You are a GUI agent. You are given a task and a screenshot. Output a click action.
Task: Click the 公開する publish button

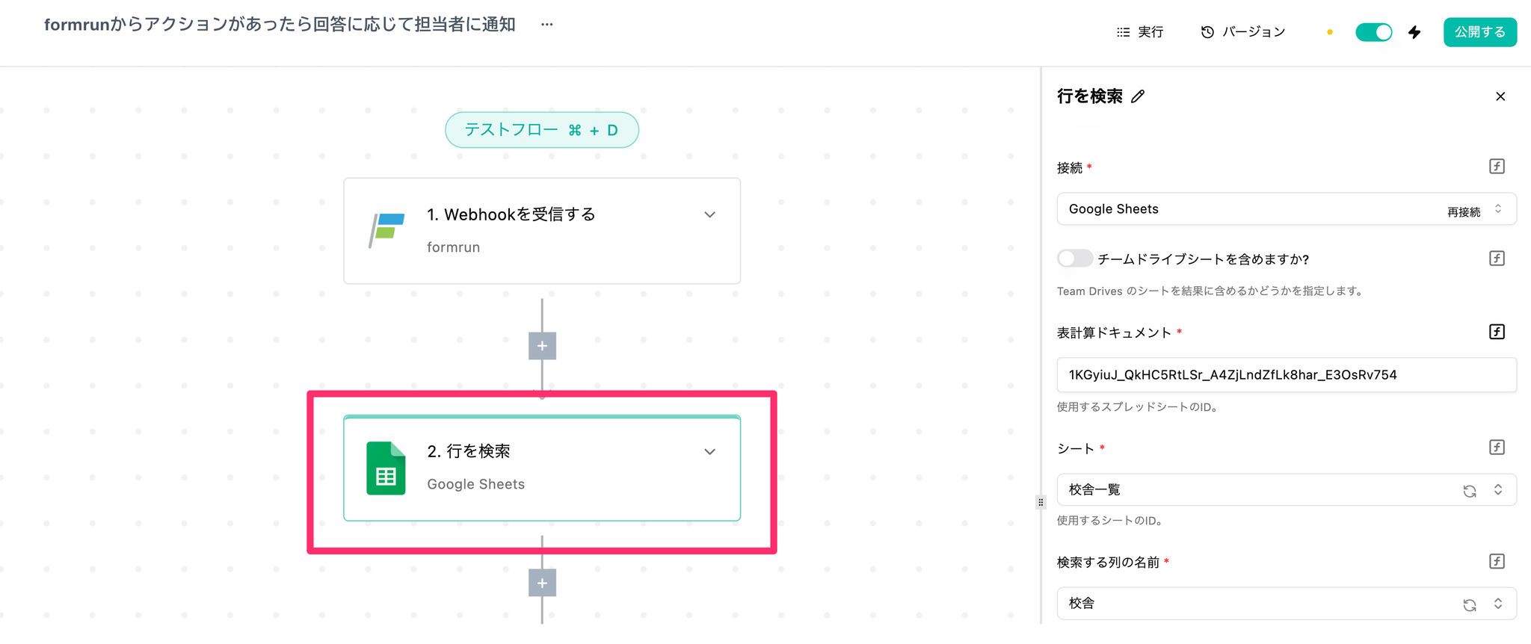[x=1479, y=32]
